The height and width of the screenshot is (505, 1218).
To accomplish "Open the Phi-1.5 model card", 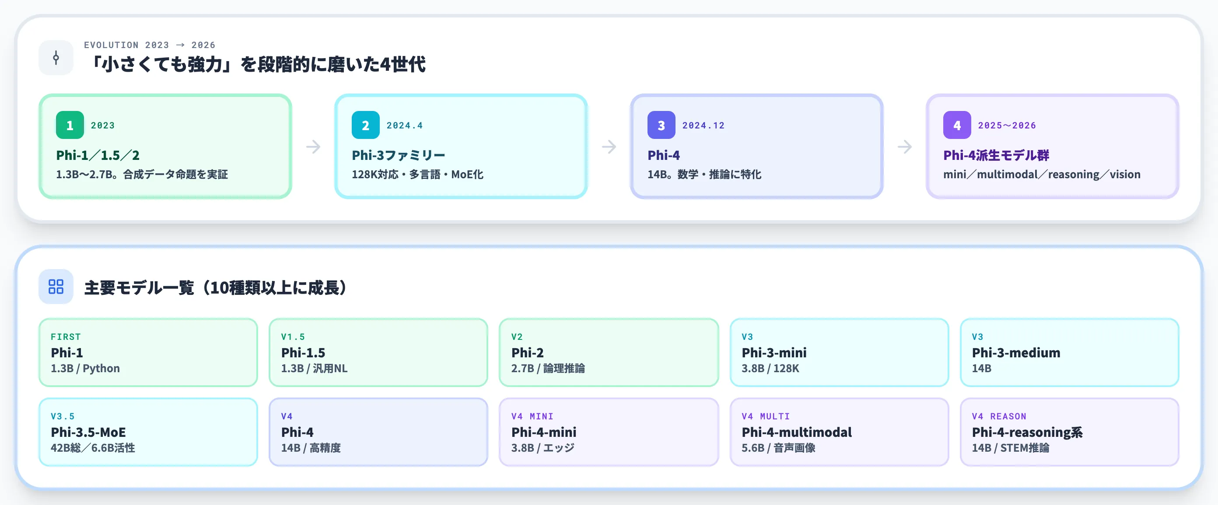I will (x=378, y=353).
